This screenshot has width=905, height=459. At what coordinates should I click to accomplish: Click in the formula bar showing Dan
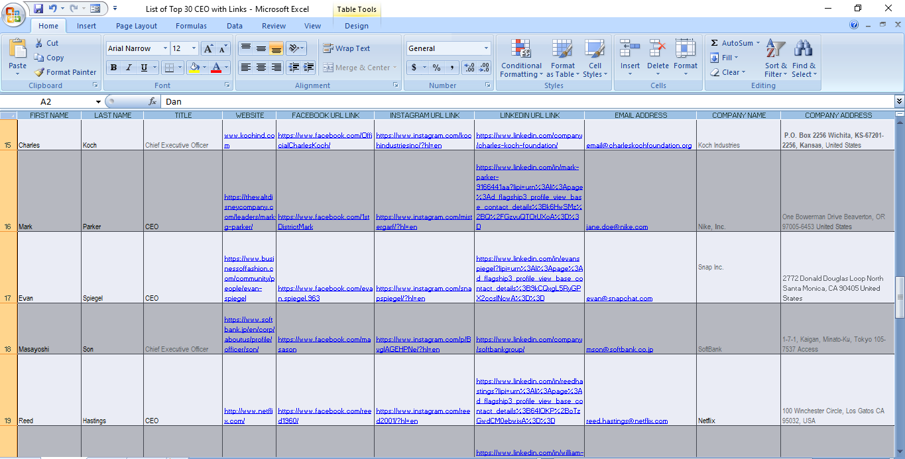coord(527,101)
